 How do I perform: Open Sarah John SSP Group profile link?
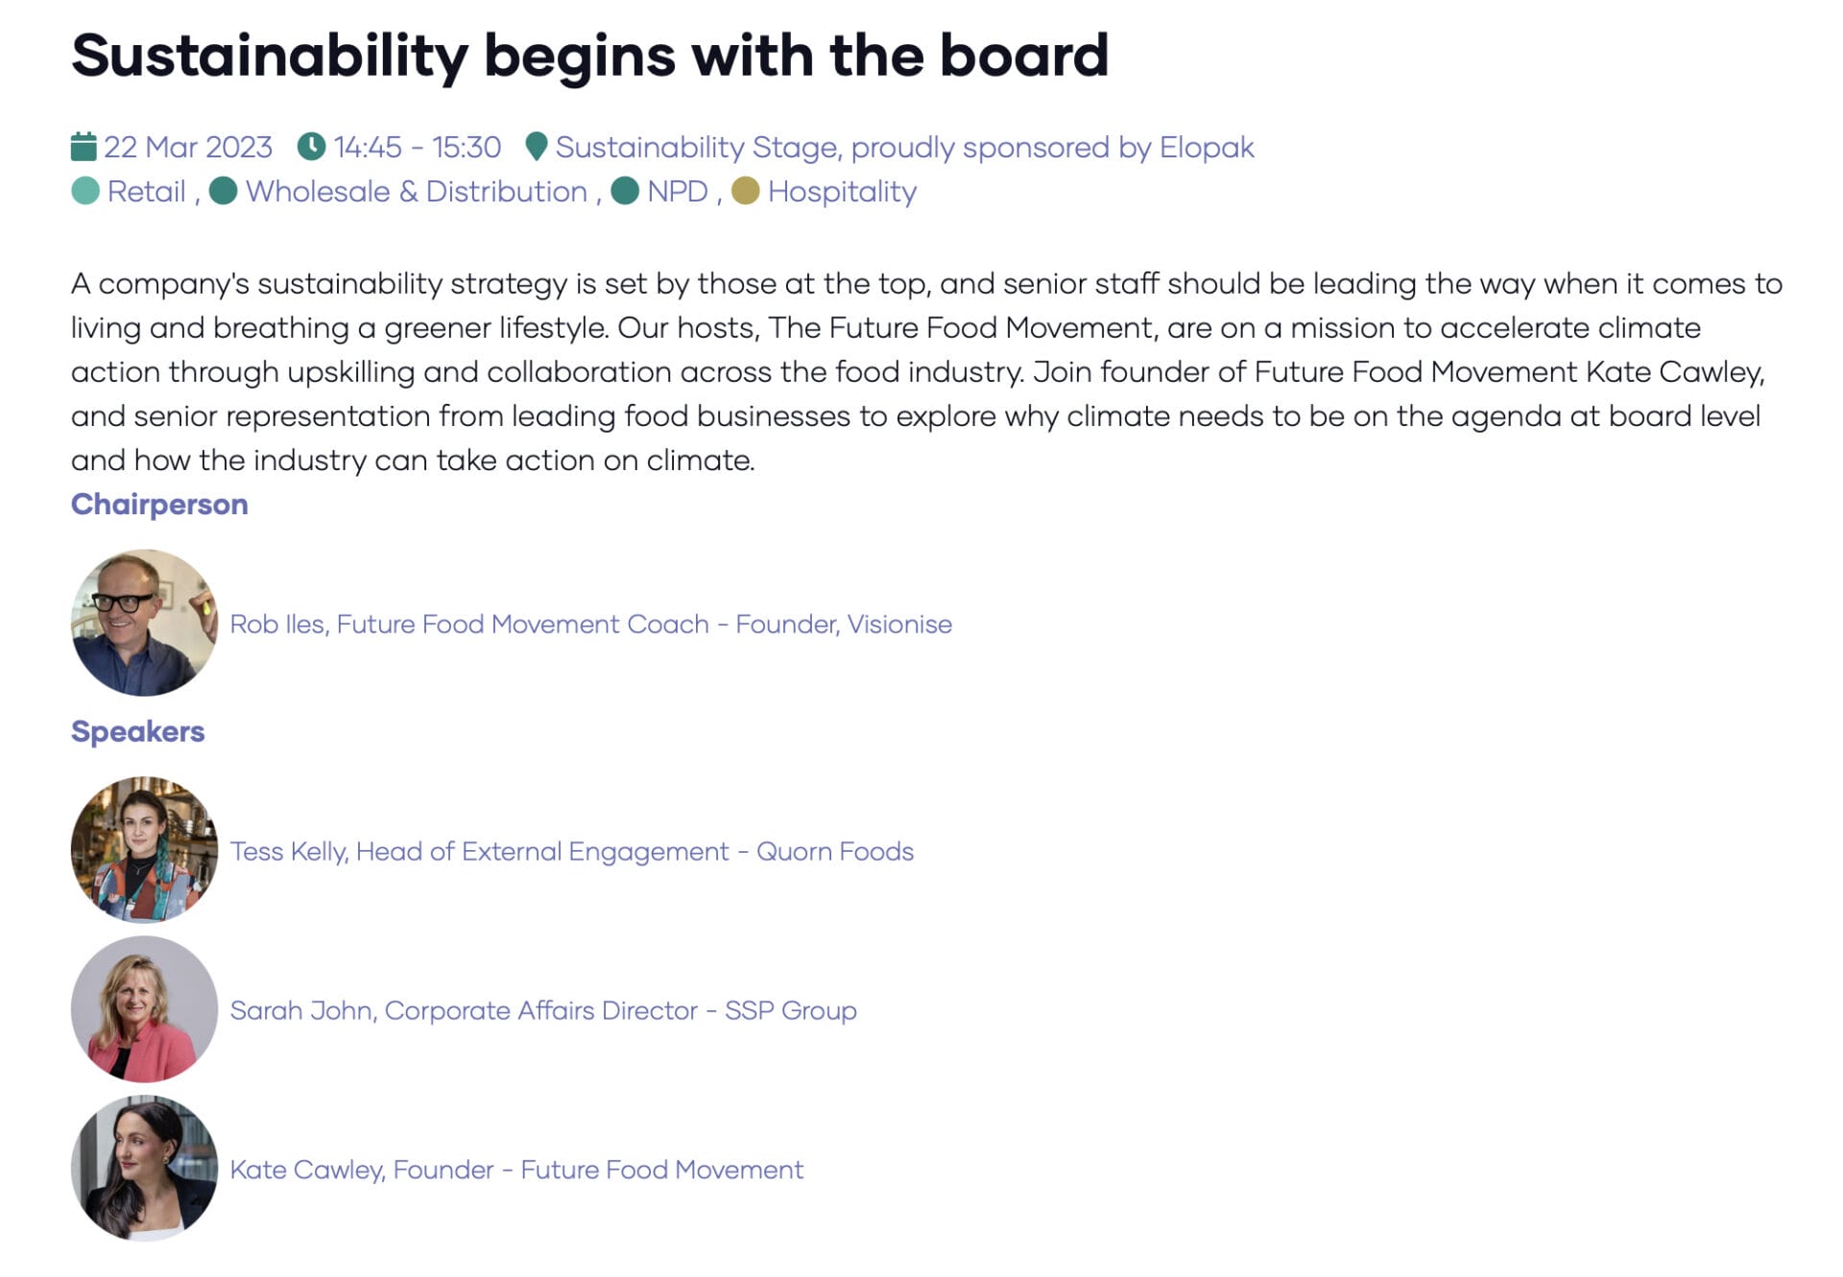point(543,1011)
